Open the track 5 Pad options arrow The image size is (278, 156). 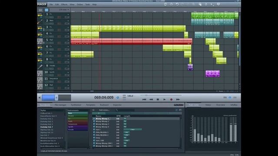pyautogui.click(x=68, y=40)
